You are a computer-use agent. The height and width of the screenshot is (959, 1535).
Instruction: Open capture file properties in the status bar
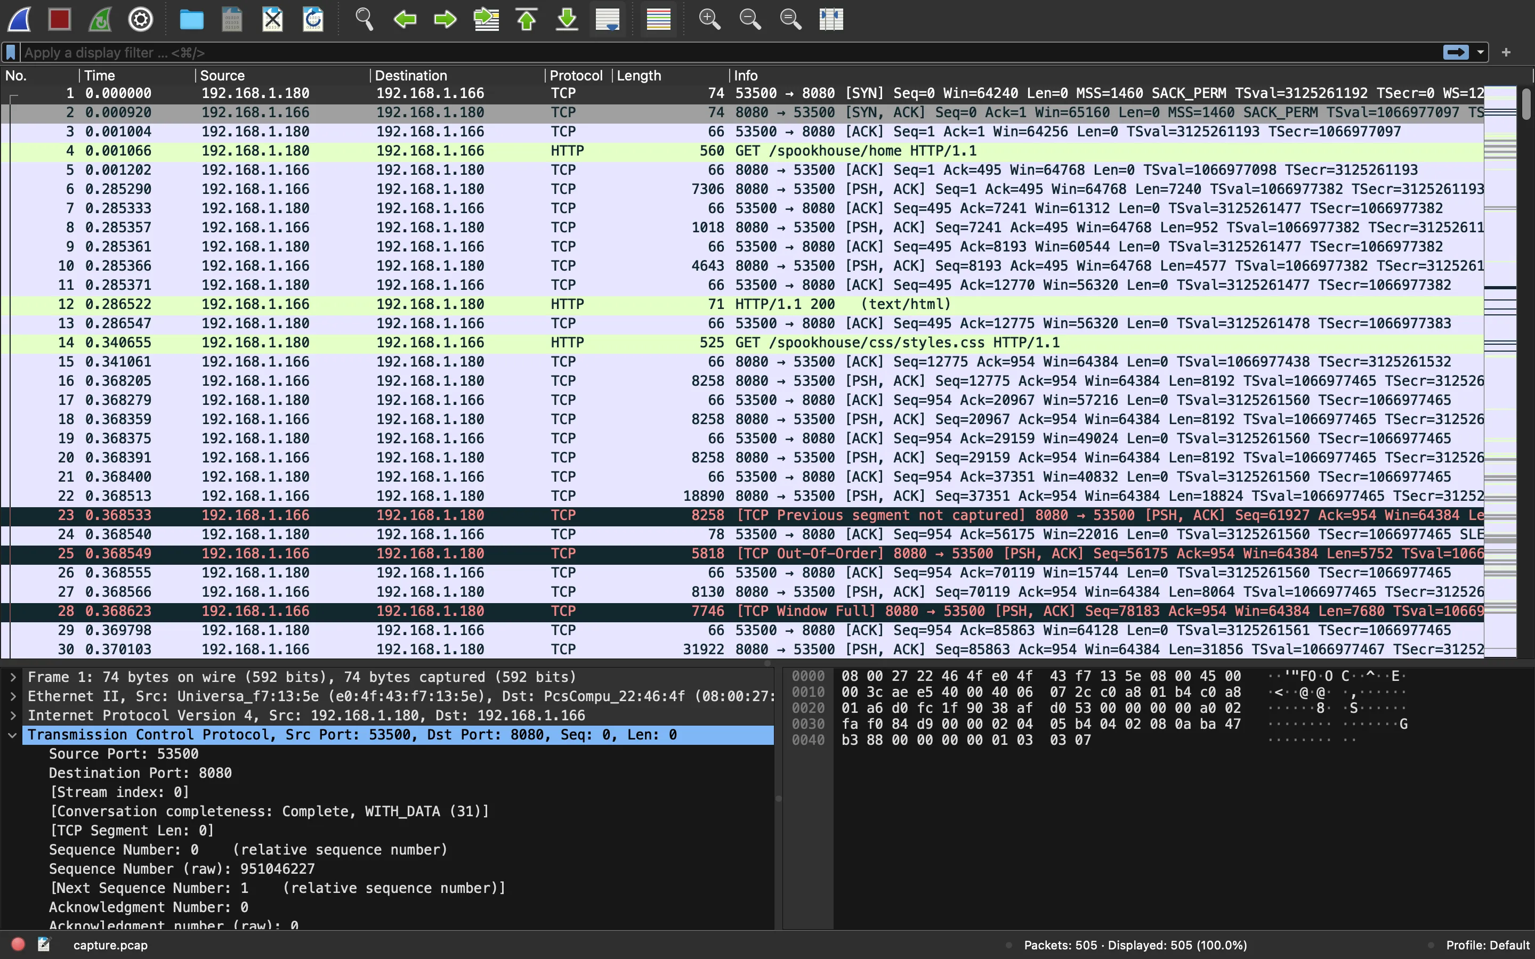pyautogui.click(x=44, y=945)
